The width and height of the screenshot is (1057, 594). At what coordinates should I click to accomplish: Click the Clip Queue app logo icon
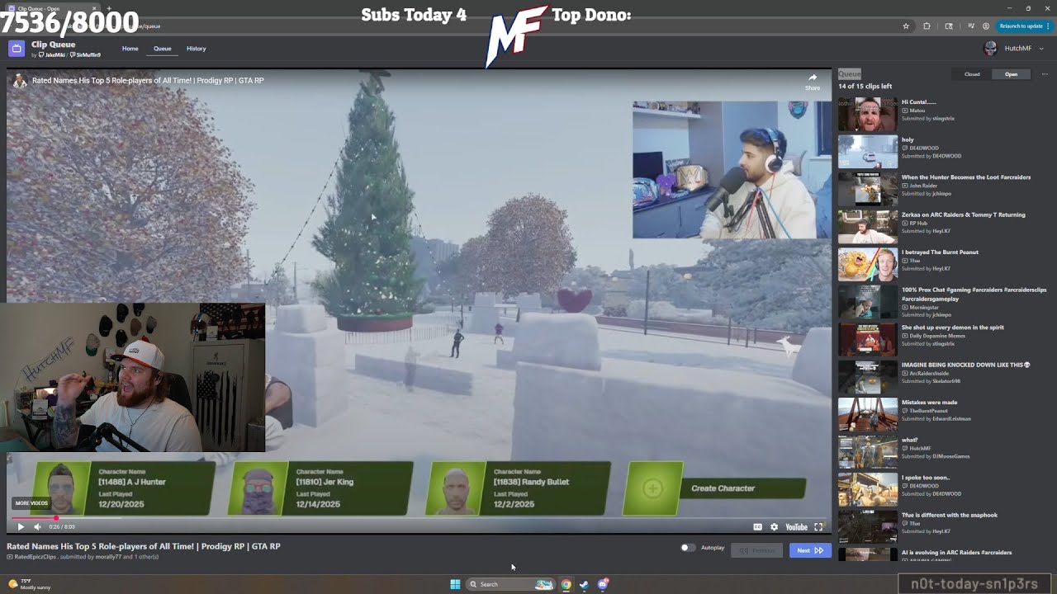(17, 49)
